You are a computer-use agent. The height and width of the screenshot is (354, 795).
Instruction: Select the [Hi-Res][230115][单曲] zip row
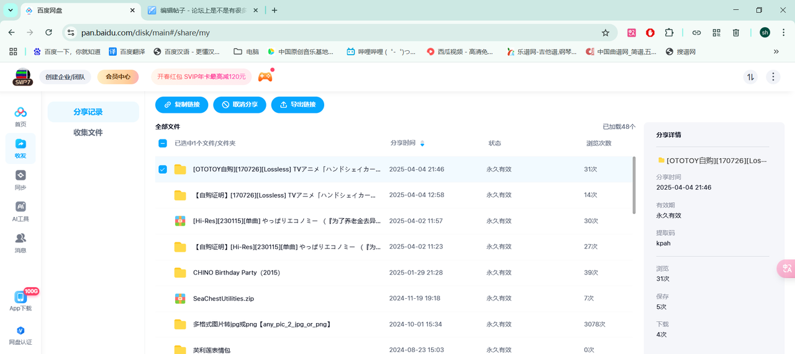tap(395, 221)
